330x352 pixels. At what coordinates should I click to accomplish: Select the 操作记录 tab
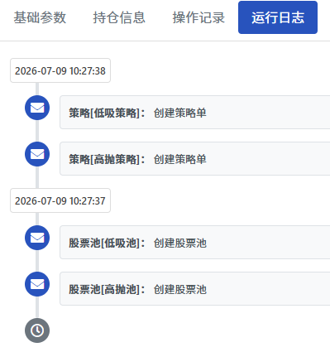pyautogui.click(x=198, y=17)
